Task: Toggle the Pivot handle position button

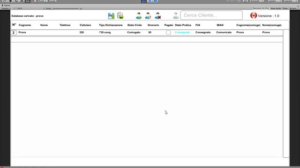Action: (40, 1)
